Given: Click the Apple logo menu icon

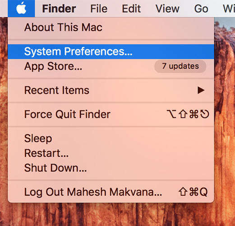Looking at the screenshot, I should [21, 8].
